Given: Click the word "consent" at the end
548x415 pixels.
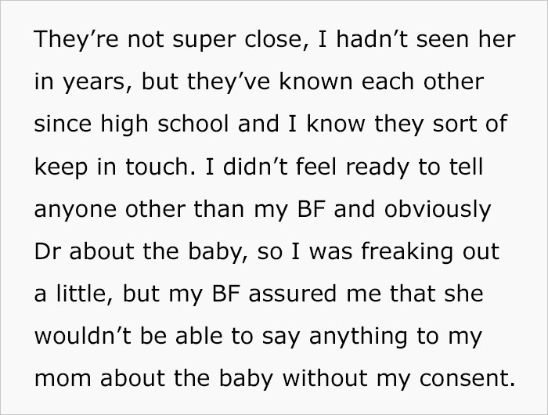Looking at the screenshot, I should point(467,379).
